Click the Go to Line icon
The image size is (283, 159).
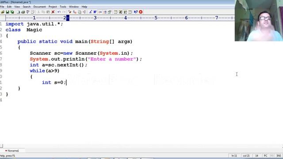(x=84, y=12)
